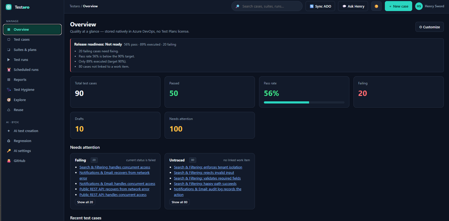Click '80 cases not linked to a work item'
The image size is (449, 221).
pyautogui.click(x=104, y=67)
